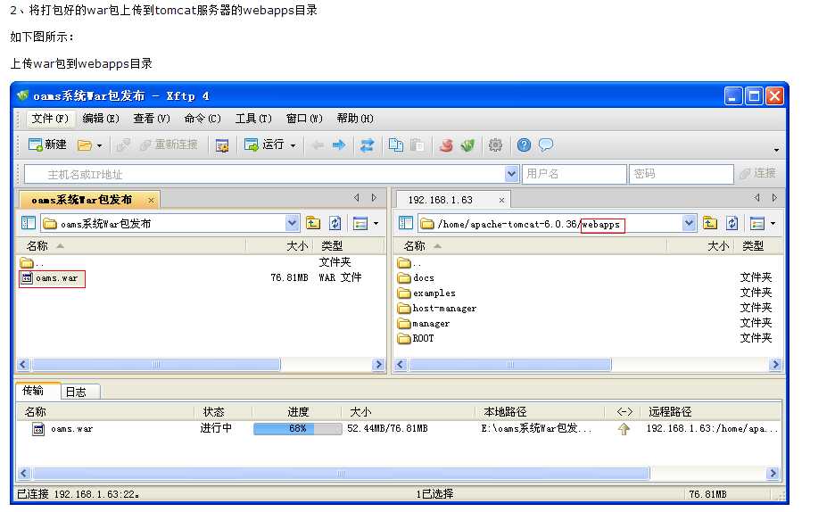This screenshot has height=512, width=835.
Task: Click the remote pane view-mode icon
Action: 757,223
